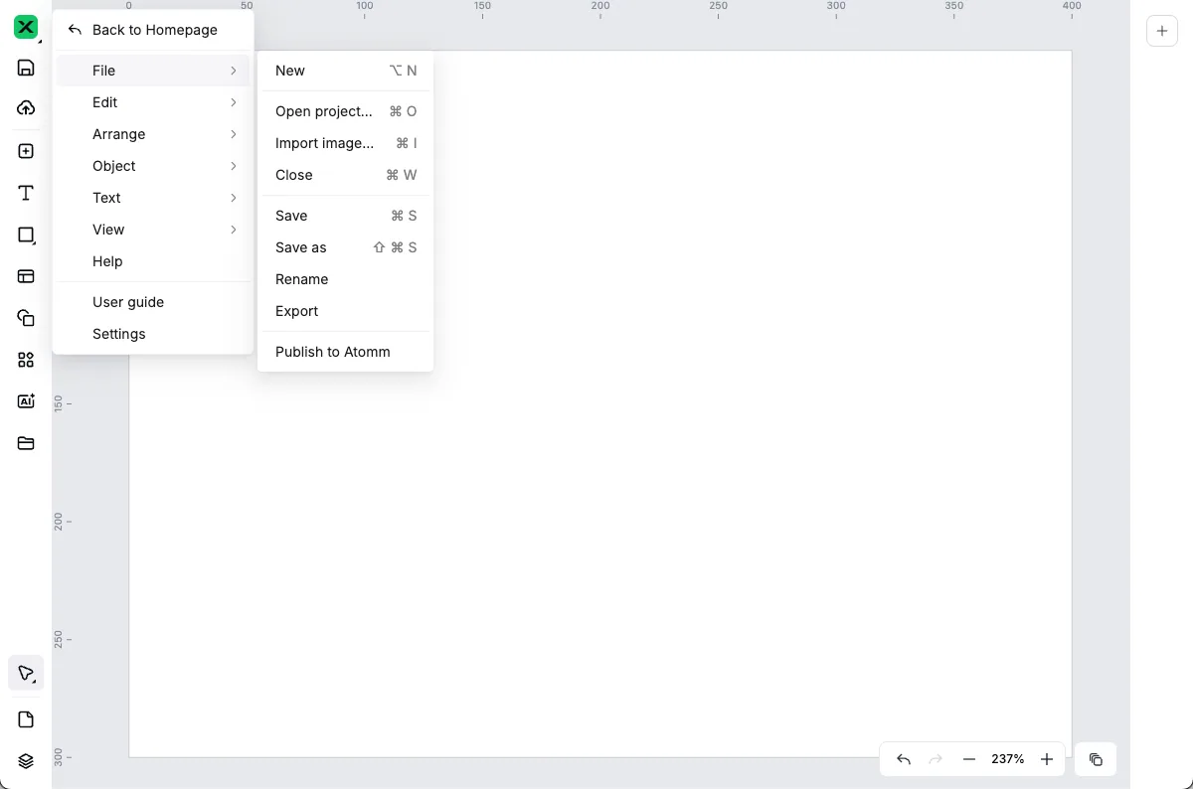The image size is (1193, 789).
Task: Select the rectangle shape tool
Action: pyautogui.click(x=26, y=236)
